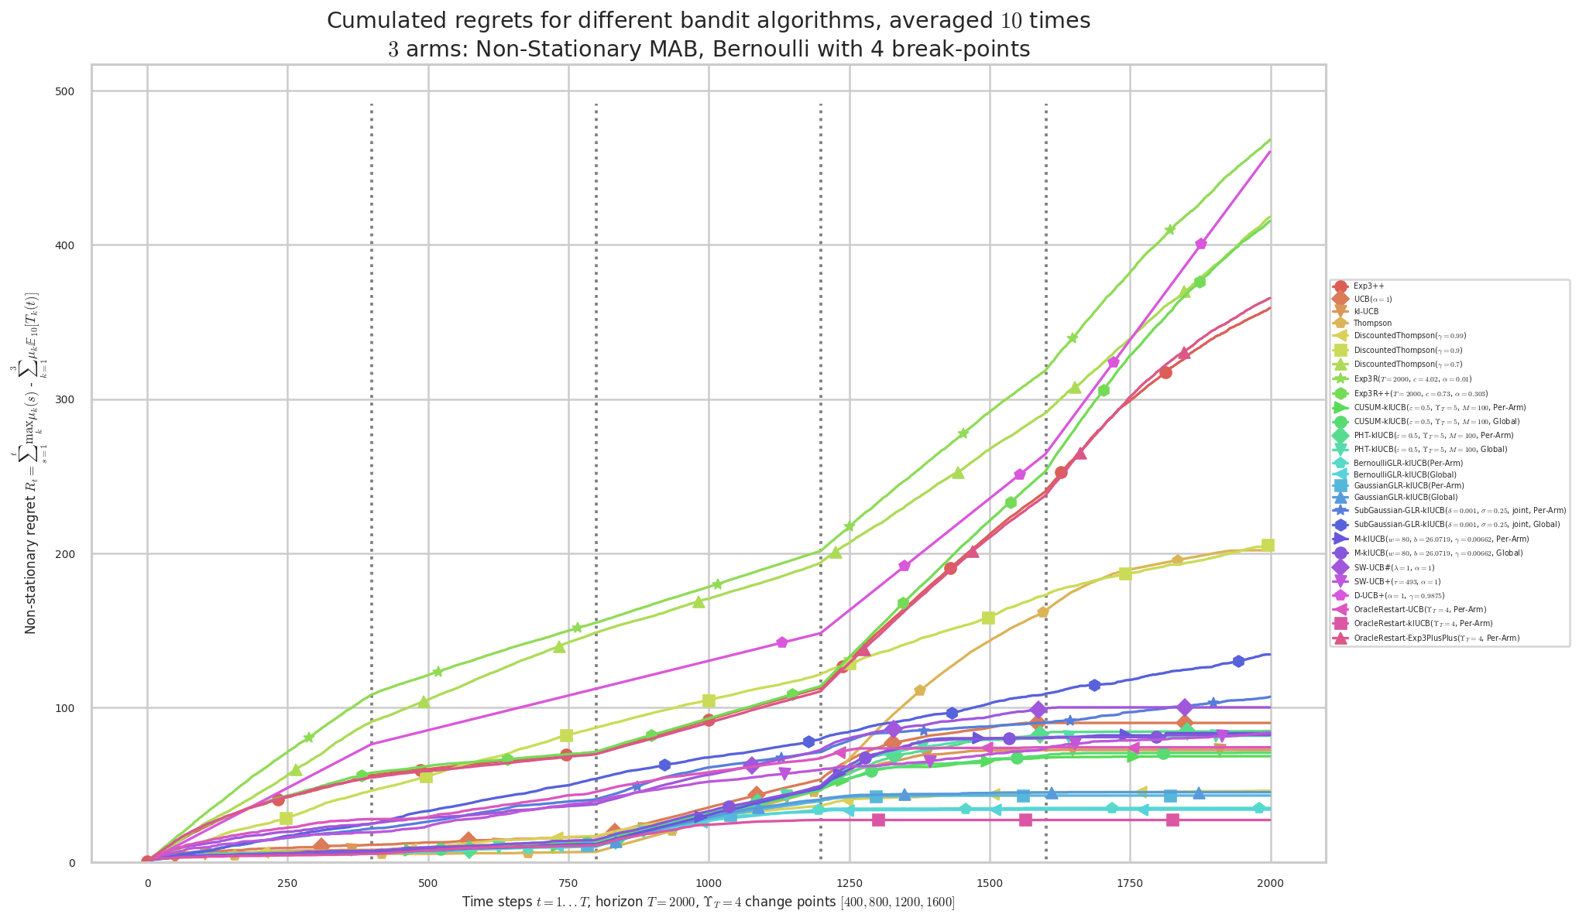Viewport: 1579px width, 921px height.
Task: Select the DiscountedThompson γ=0.99 legend label
Action: pyautogui.click(x=1409, y=336)
